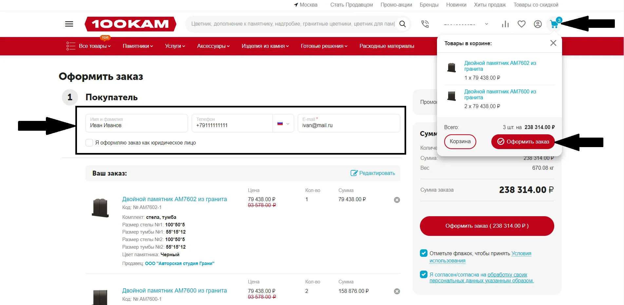Click the phone callback icon
Viewport: 624px width, 305px height.
[425, 24]
